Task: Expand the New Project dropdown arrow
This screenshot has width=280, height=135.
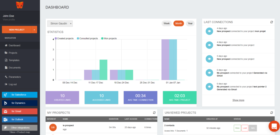Action: (x=34, y=30)
